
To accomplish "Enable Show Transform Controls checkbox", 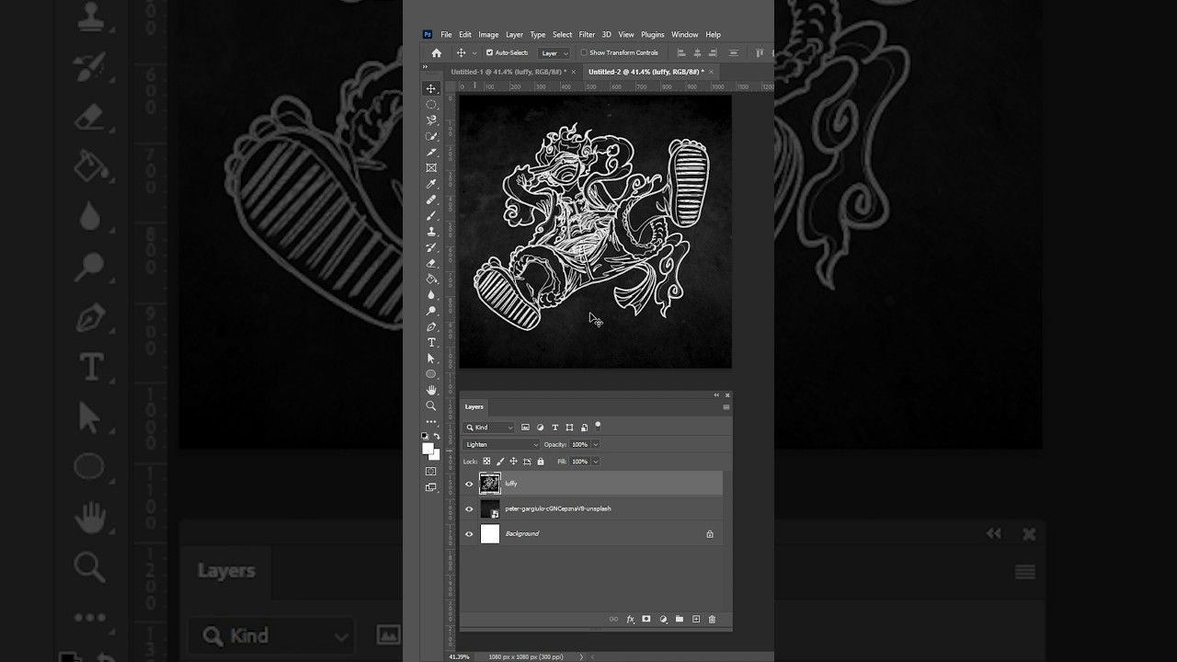I will (x=583, y=53).
